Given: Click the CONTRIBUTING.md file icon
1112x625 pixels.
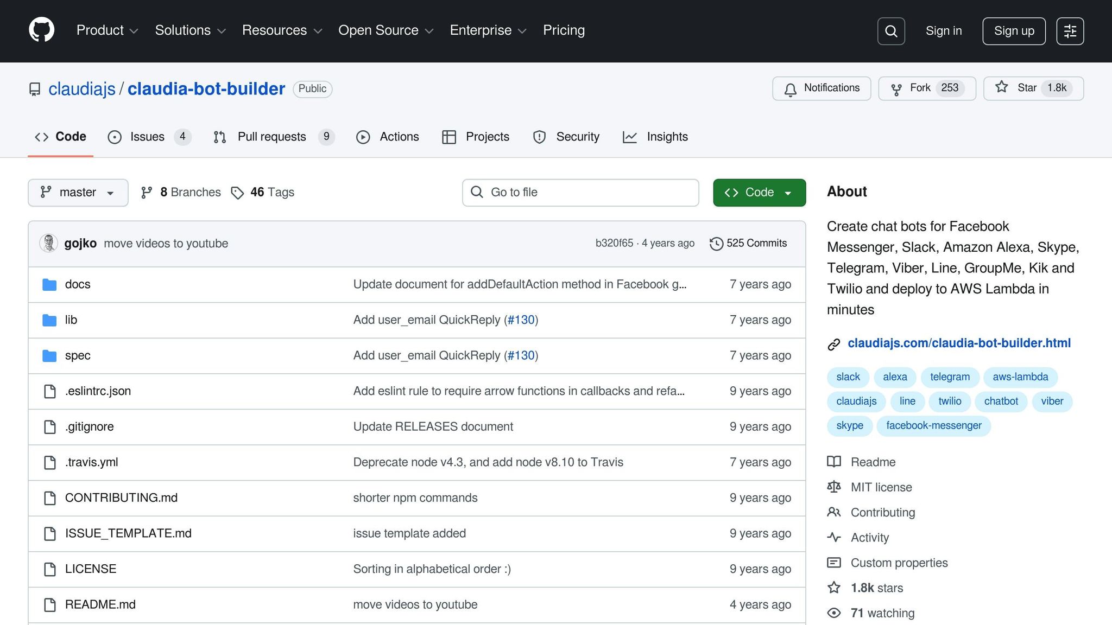Looking at the screenshot, I should pos(49,498).
